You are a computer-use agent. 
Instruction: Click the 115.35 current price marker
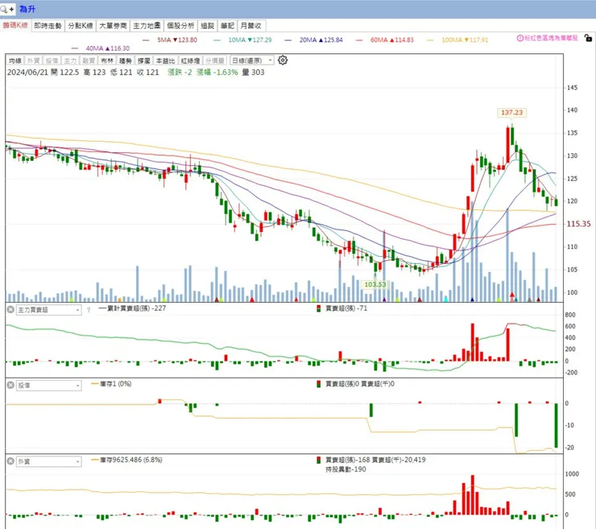click(578, 224)
